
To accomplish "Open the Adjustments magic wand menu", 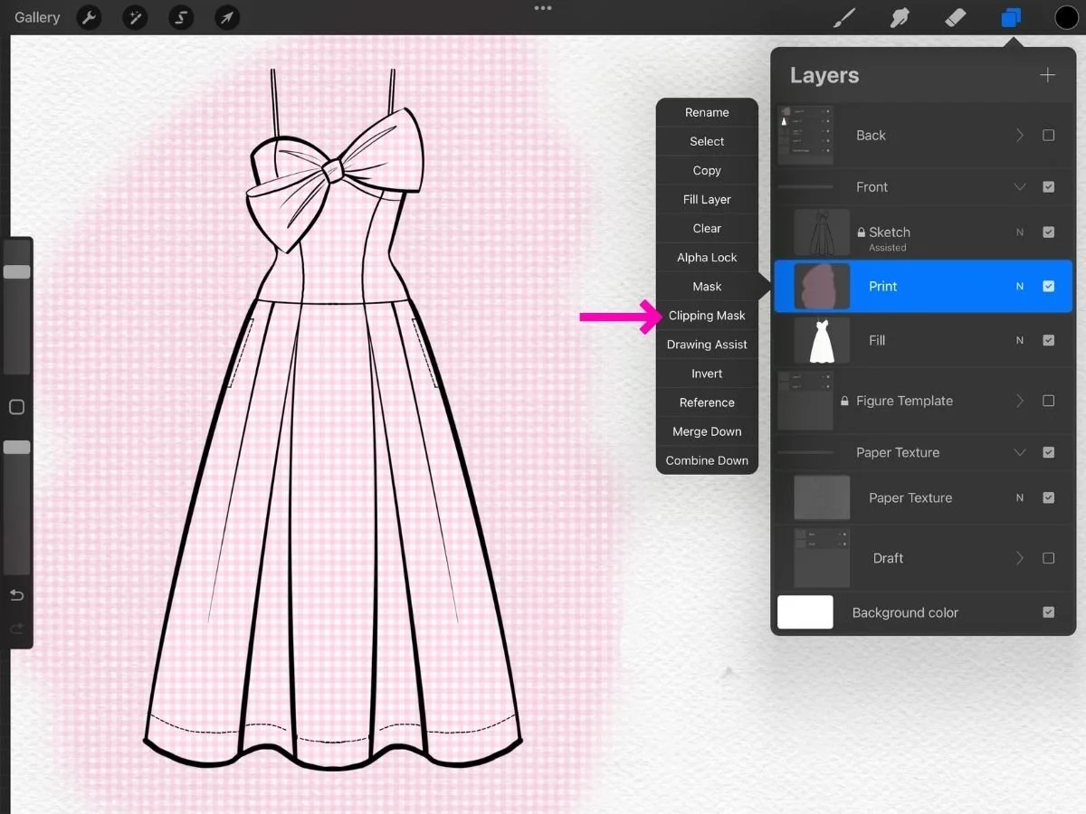I will (135, 17).
